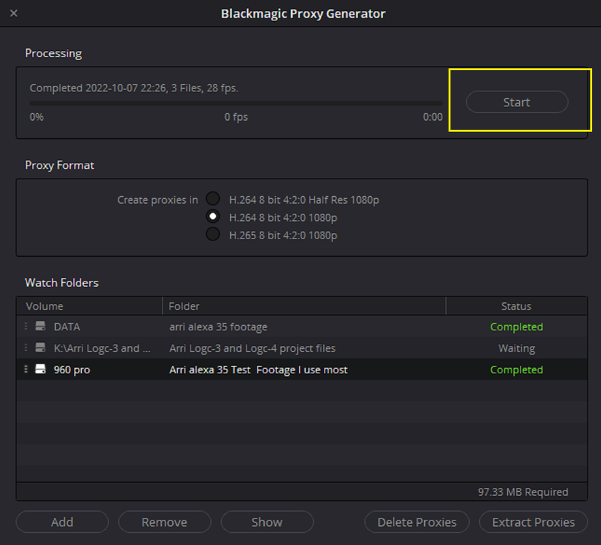Click the drive icon in the DATA row
Viewport: 601px width, 545px height.
coord(40,326)
